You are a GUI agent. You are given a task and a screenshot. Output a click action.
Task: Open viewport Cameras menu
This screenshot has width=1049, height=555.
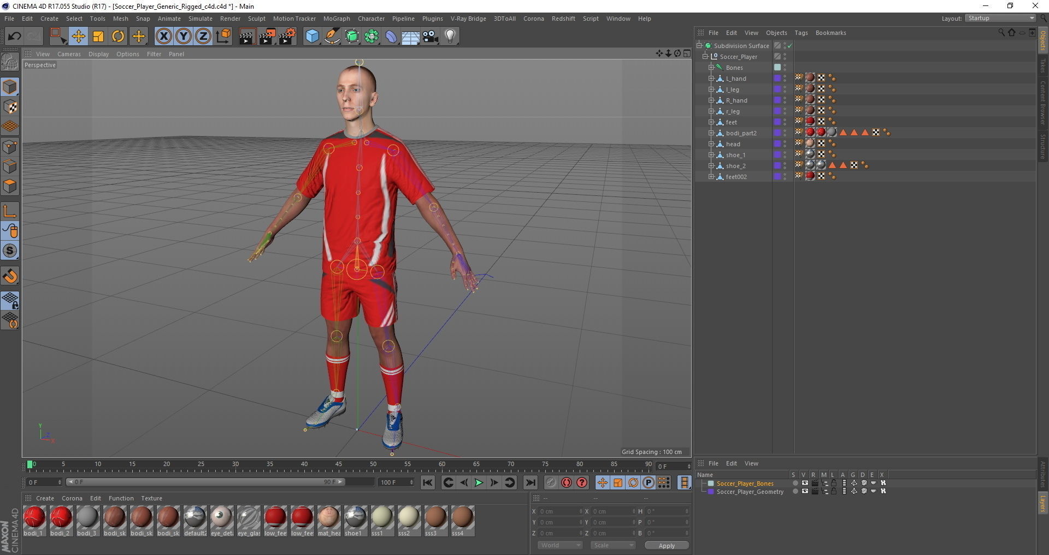[69, 54]
